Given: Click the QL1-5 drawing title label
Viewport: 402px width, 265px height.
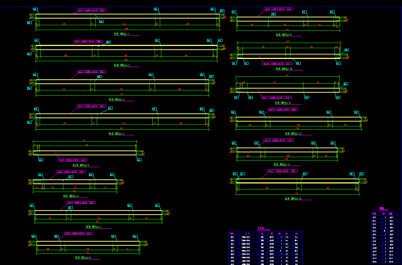Looking at the screenshot, I should click(81, 165).
